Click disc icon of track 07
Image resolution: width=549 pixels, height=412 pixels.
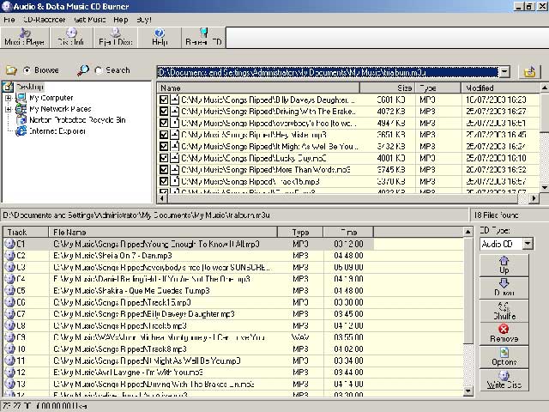tap(10, 314)
